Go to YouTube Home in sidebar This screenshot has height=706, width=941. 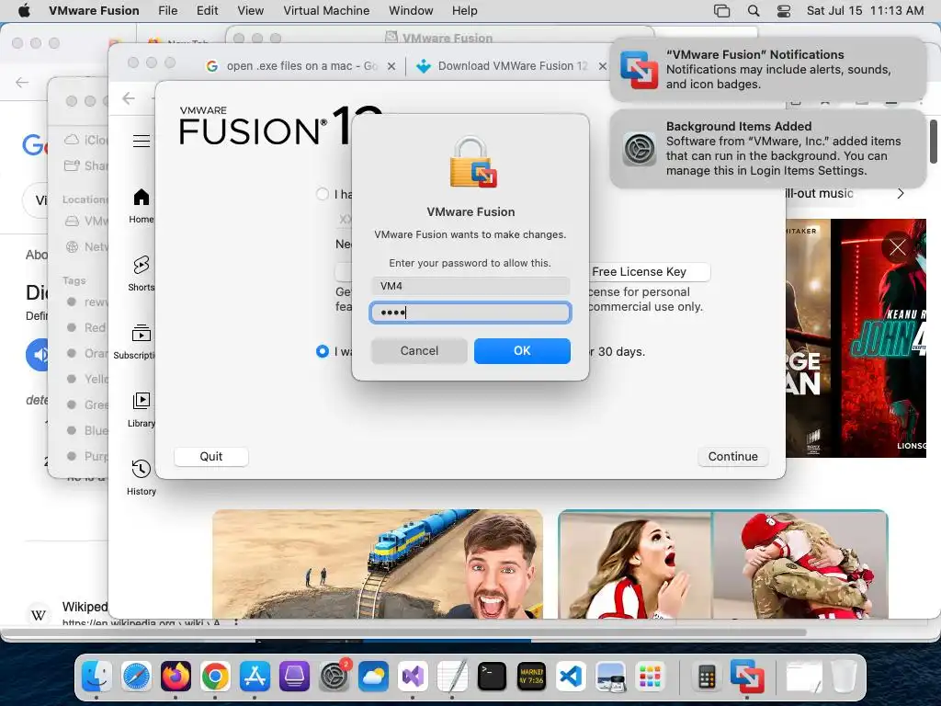point(142,206)
